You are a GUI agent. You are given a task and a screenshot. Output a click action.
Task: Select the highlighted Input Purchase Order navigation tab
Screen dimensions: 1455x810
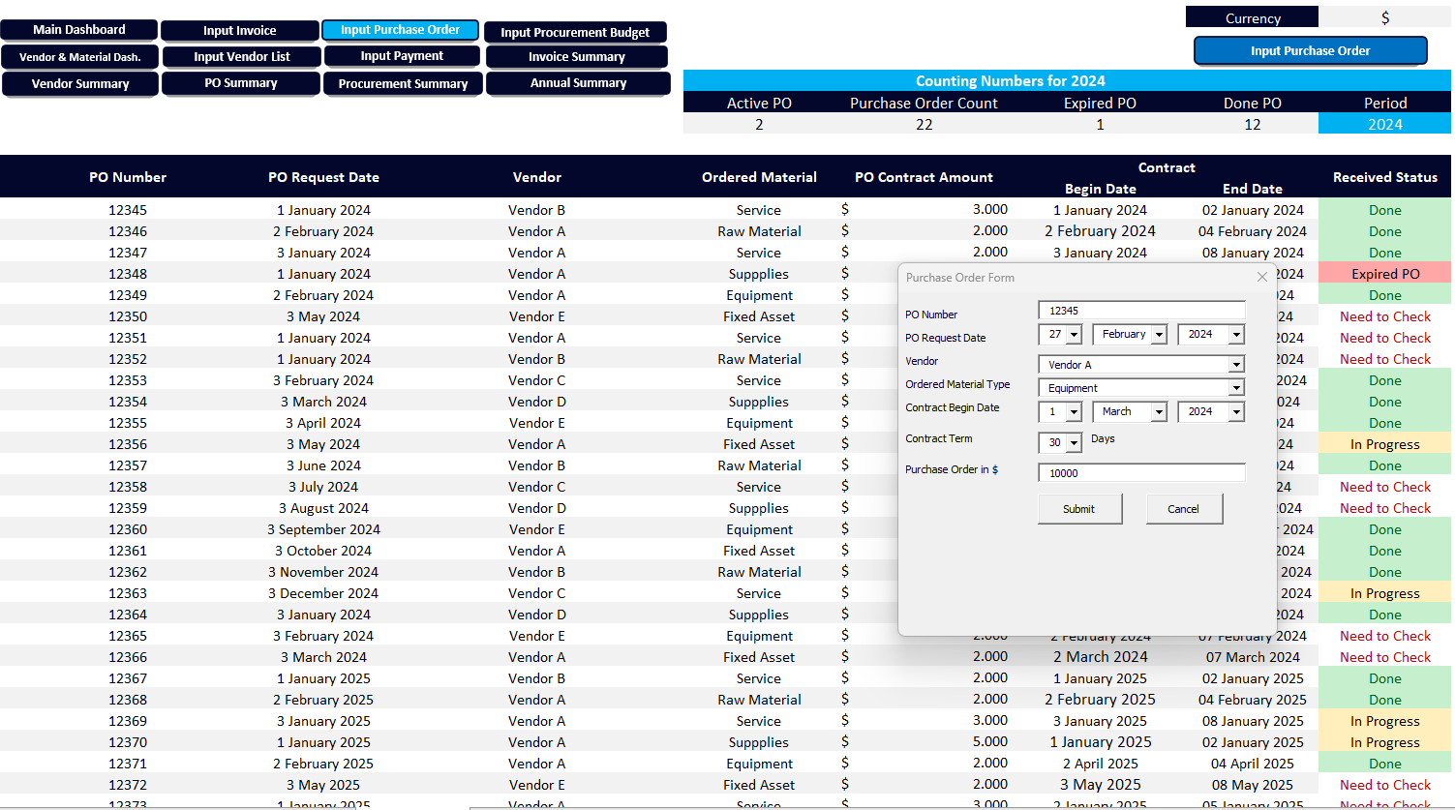point(401,30)
